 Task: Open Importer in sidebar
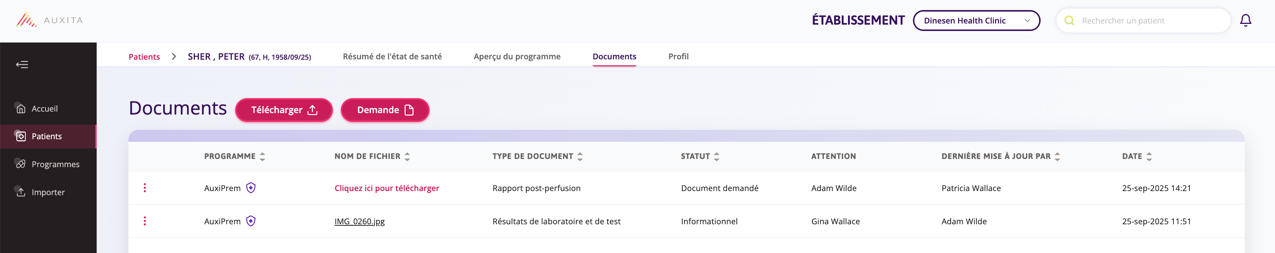48,191
